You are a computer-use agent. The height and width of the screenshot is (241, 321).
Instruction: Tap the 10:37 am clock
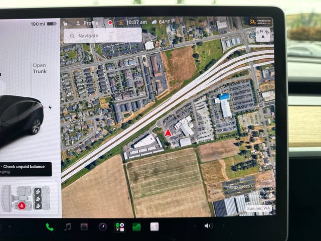pyautogui.click(x=136, y=22)
